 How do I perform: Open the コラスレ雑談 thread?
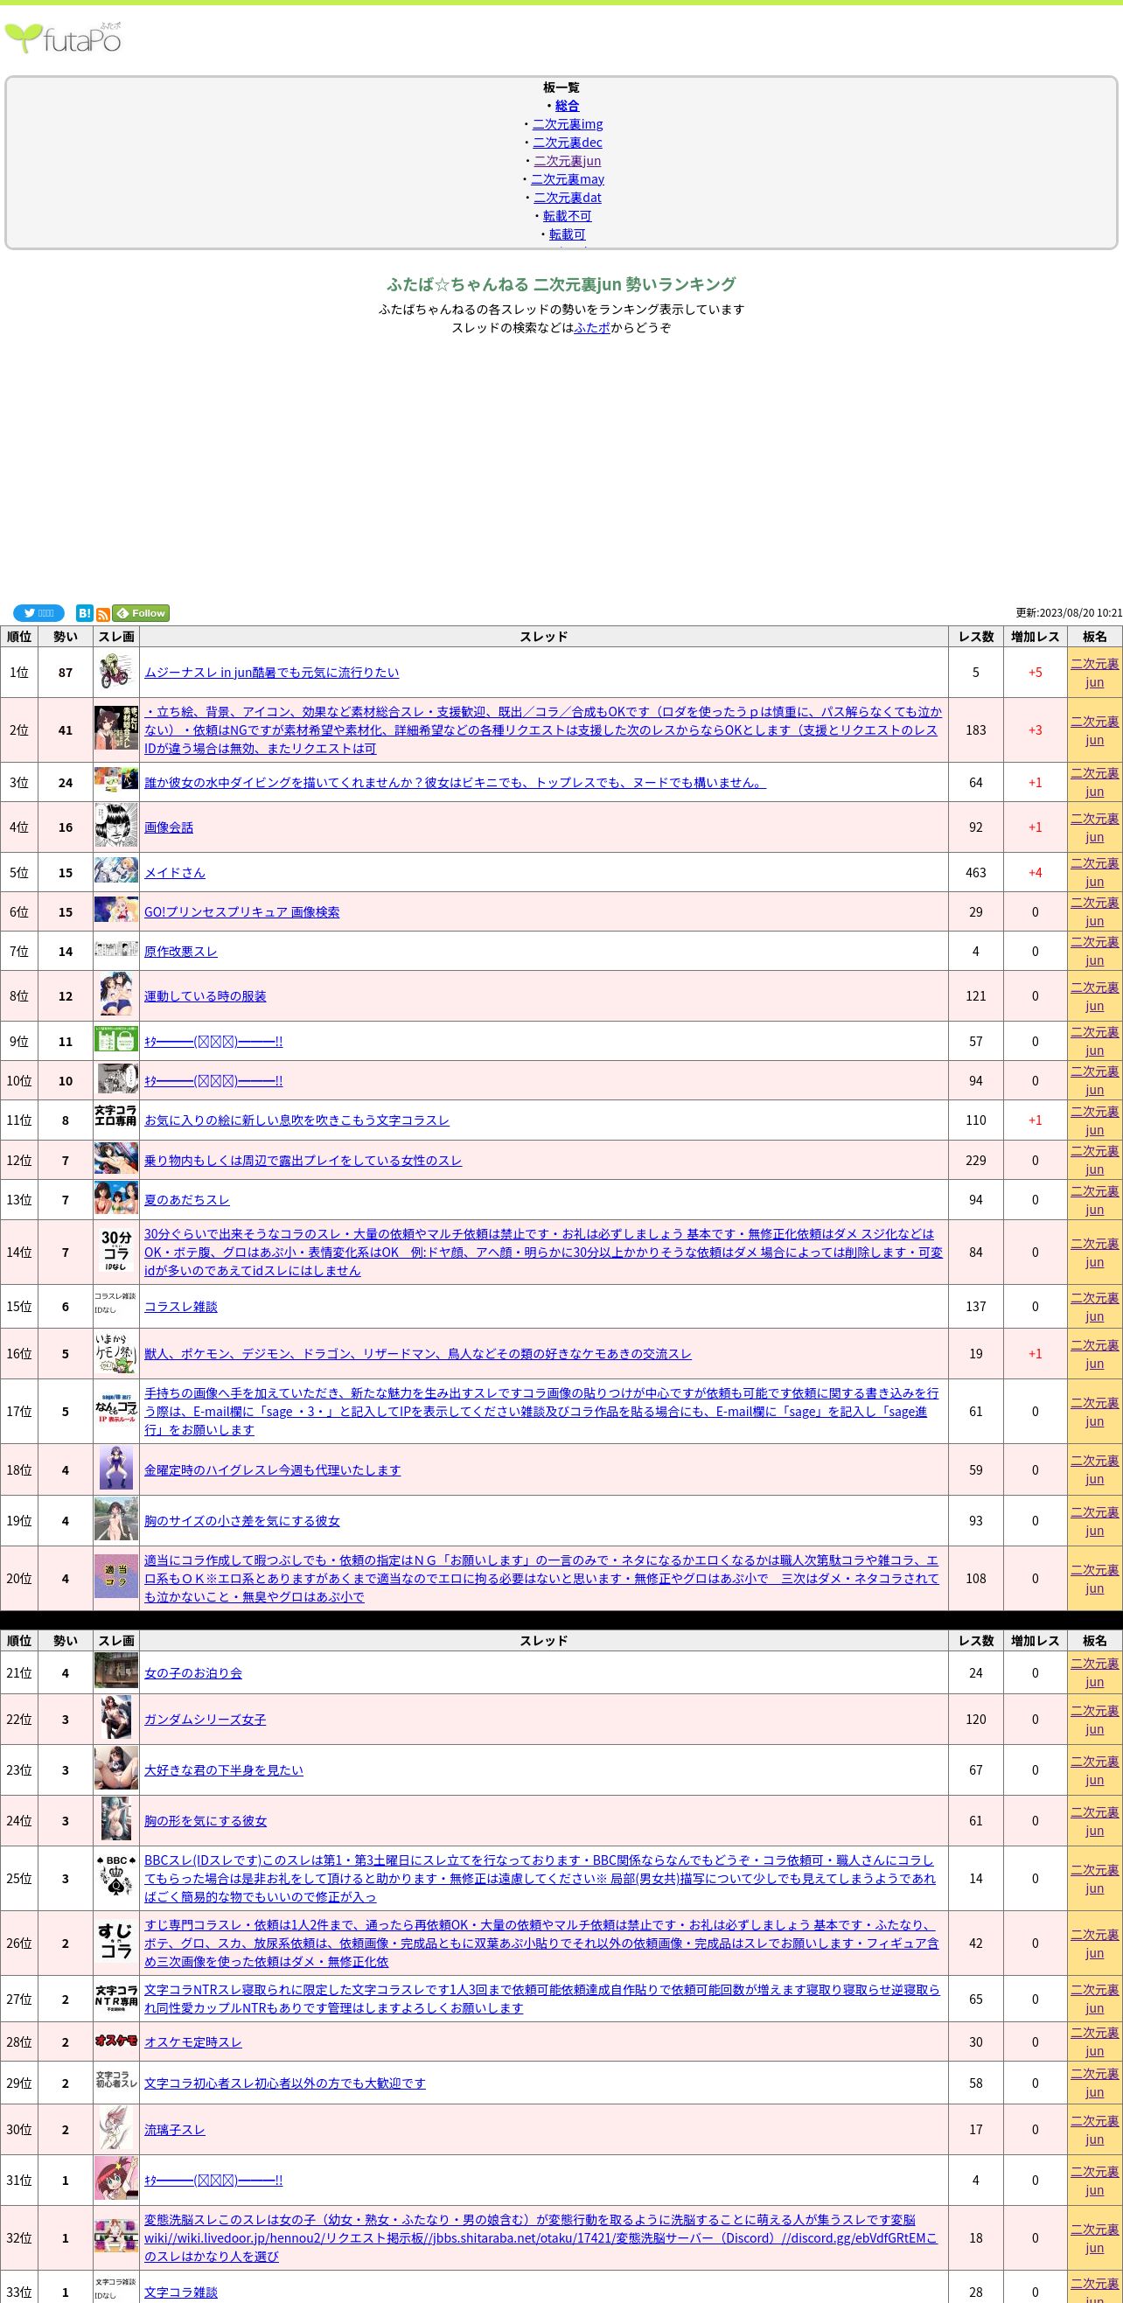pos(182,1306)
